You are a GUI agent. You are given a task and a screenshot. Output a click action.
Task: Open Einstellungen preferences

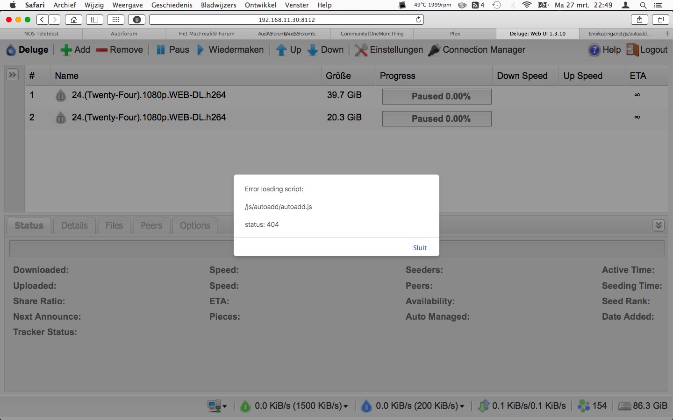pos(389,50)
